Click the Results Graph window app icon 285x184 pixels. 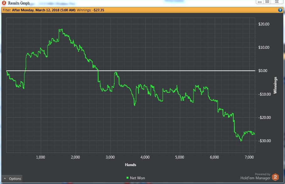click(x=4, y=3)
